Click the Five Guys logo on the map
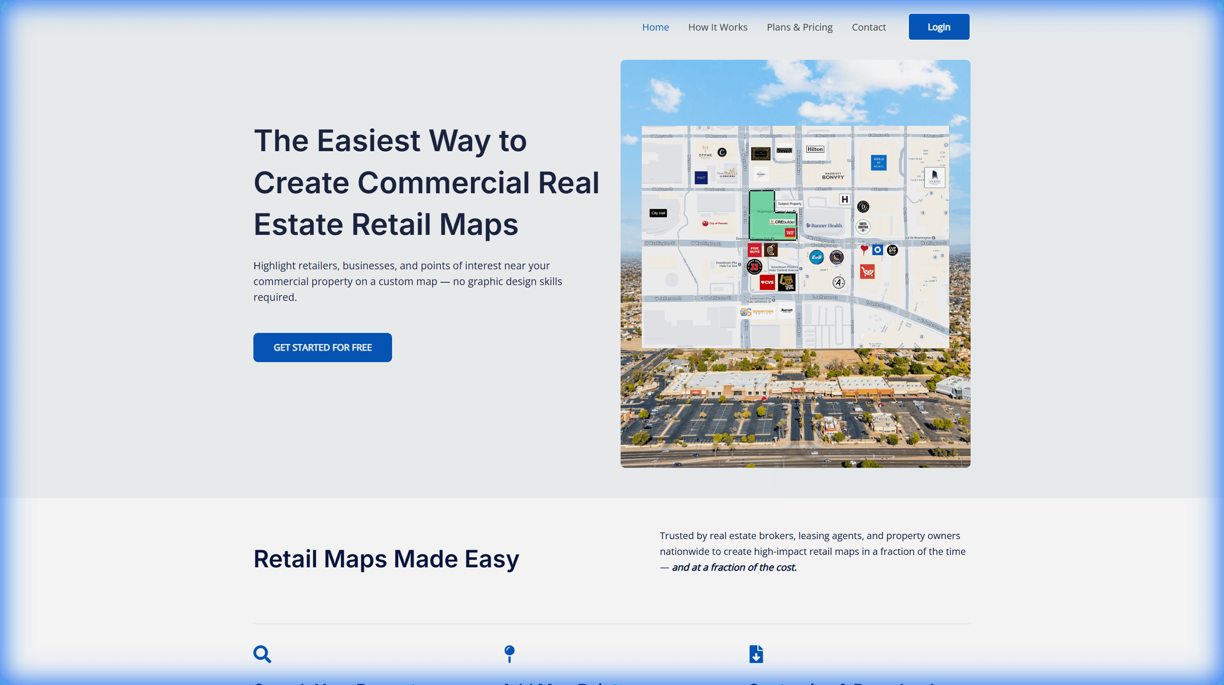 [755, 251]
